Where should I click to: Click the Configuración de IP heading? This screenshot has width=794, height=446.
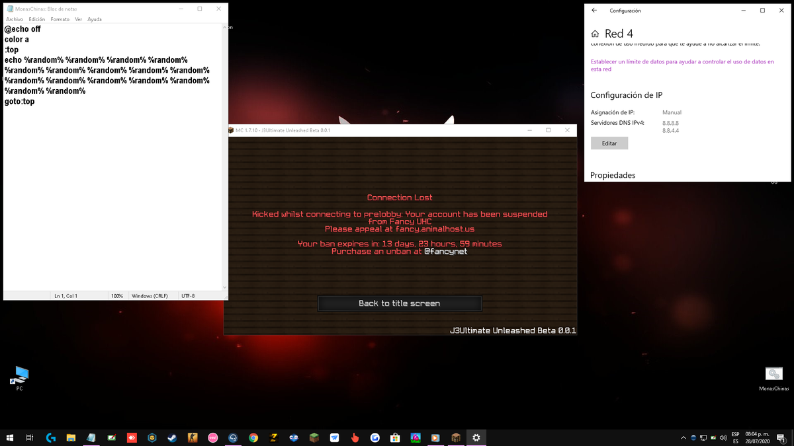(x=627, y=95)
